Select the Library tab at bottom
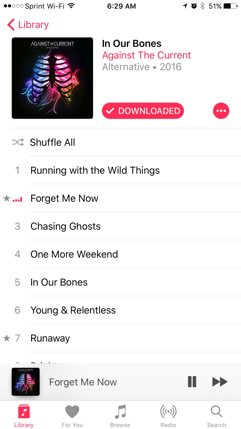 pyautogui.click(x=24, y=416)
